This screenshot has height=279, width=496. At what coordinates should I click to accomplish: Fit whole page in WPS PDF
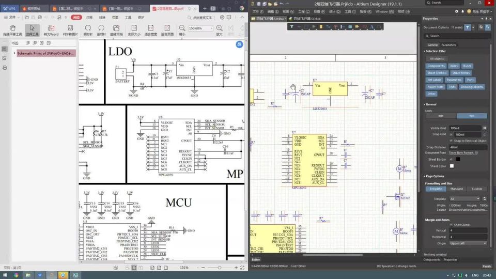[167, 30]
